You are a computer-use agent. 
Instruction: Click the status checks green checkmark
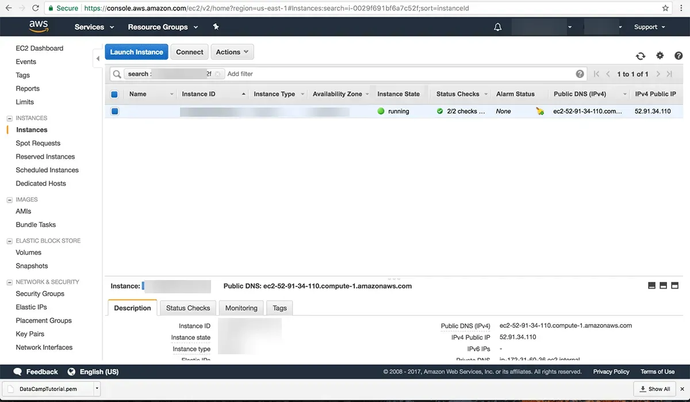(440, 111)
